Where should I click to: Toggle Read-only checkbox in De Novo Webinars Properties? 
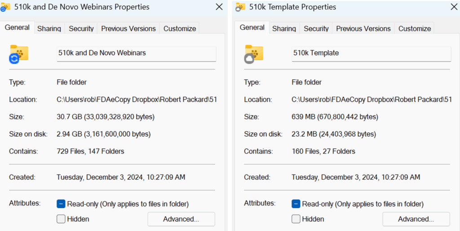(x=61, y=204)
